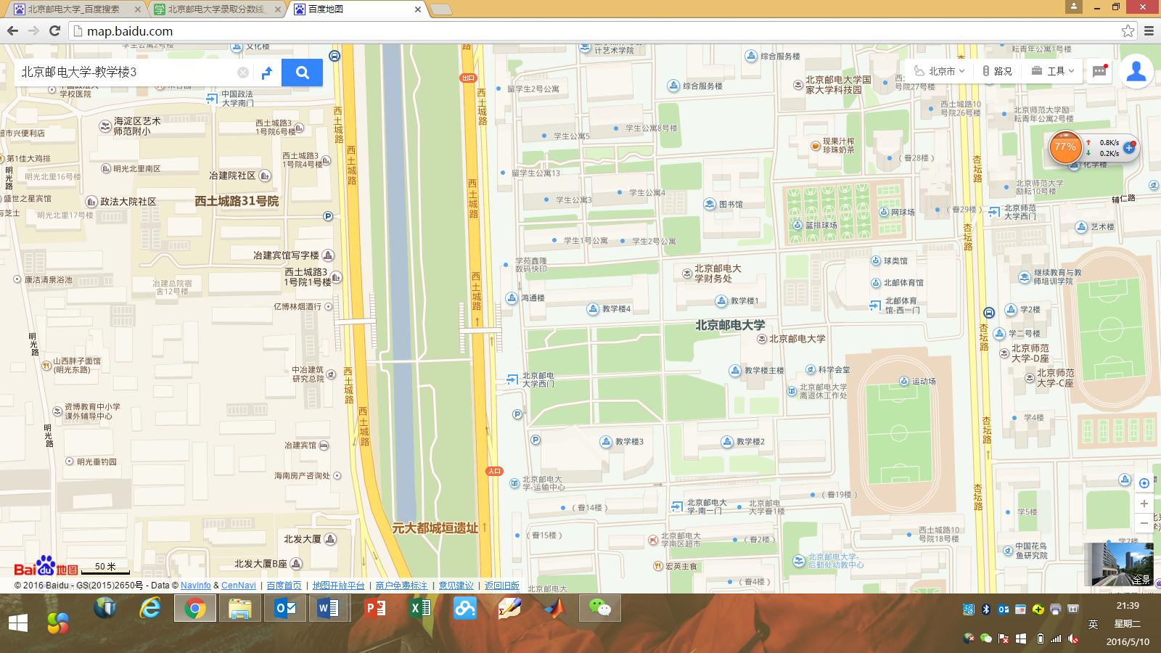Bookmark this page with the star
This screenshot has width=1161, height=653.
point(1128,30)
